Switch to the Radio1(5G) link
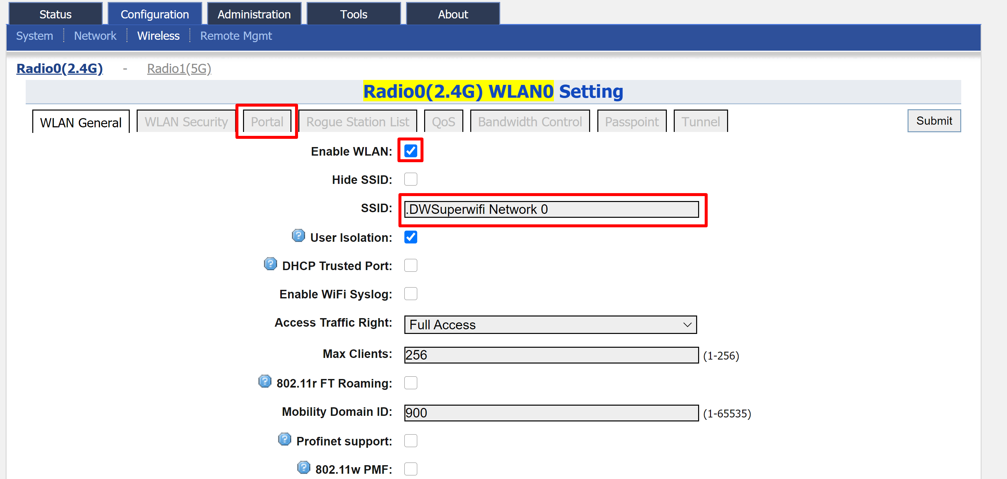The height and width of the screenshot is (479, 1007). pos(179,69)
